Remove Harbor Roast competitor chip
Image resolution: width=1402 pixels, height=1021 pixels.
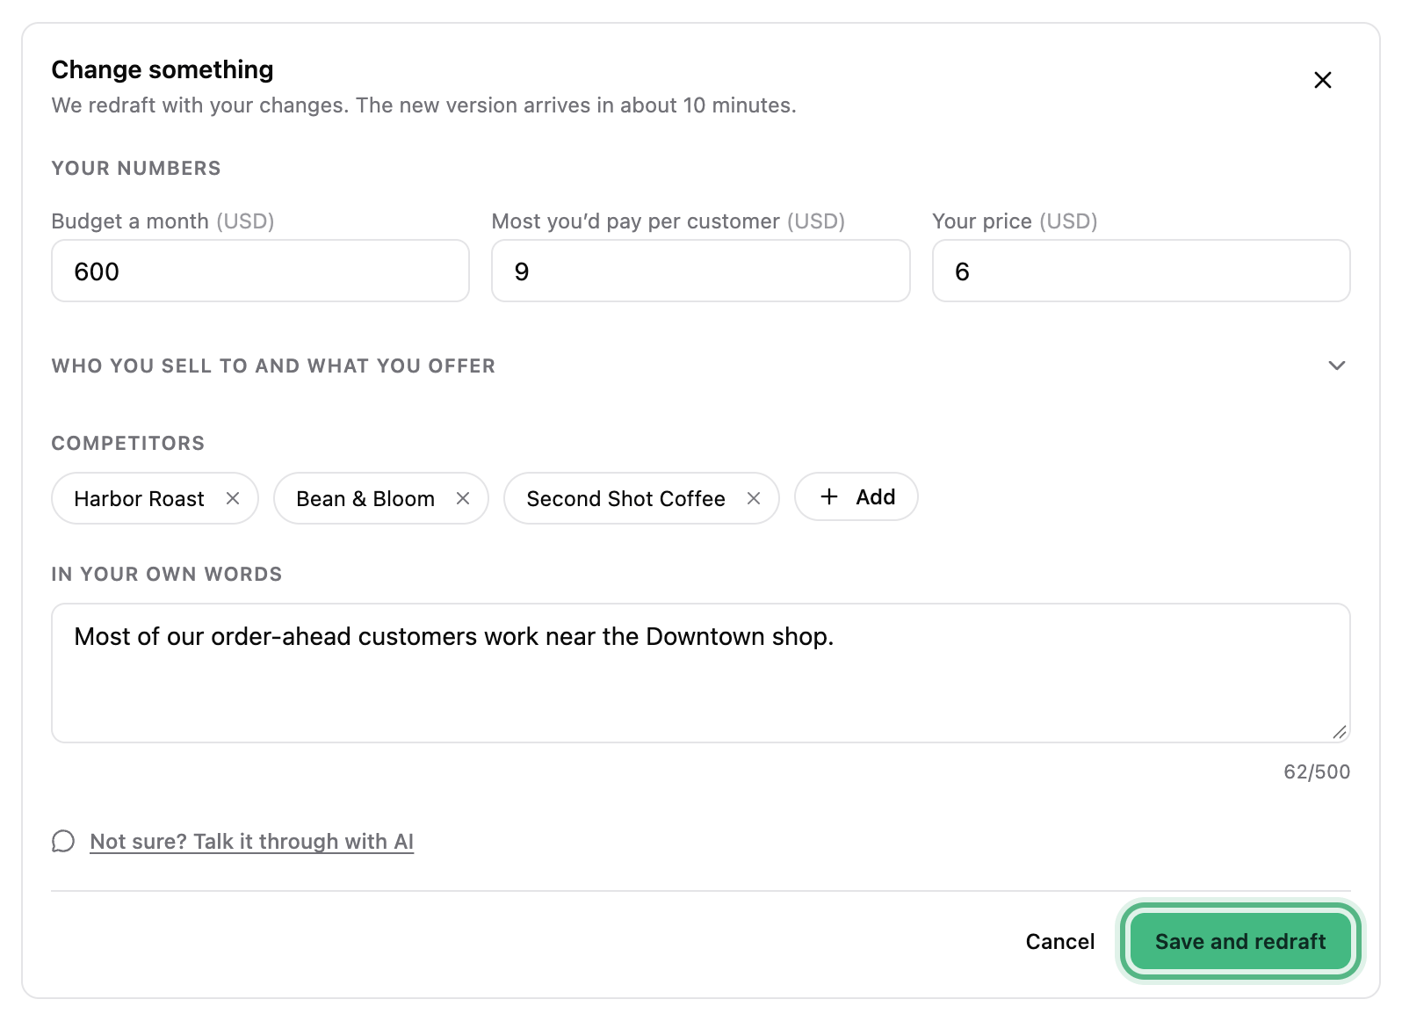pyautogui.click(x=233, y=498)
